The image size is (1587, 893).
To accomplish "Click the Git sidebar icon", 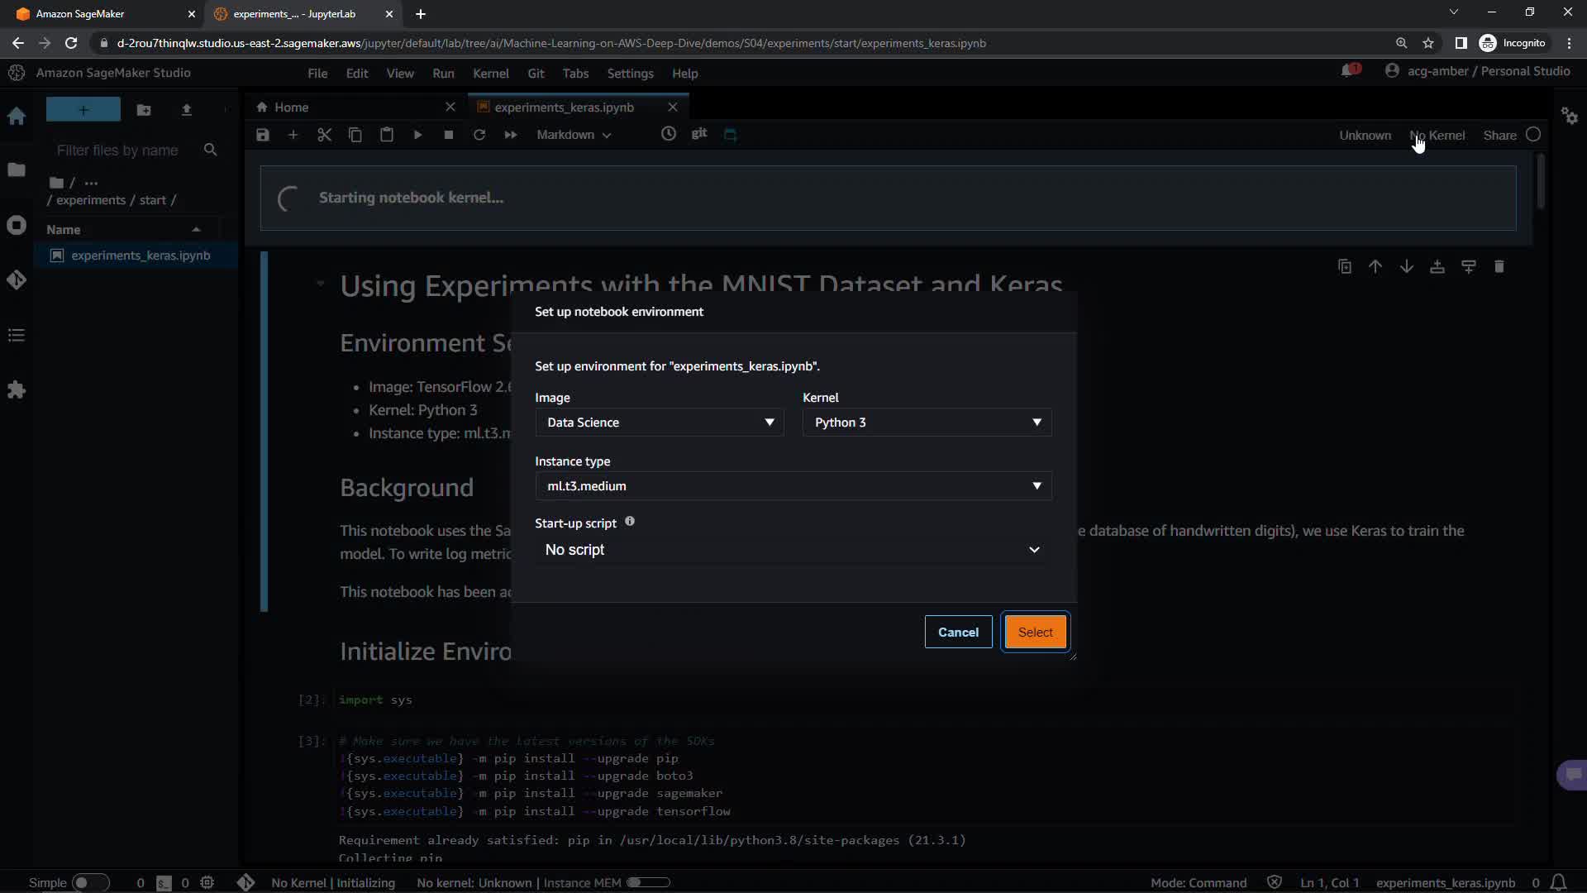I will 17,280.
